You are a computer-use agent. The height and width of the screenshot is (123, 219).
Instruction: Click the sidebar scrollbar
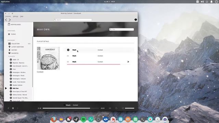[x=33, y=61]
